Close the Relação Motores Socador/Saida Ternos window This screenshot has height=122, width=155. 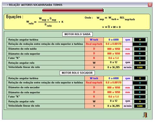pos(150,5)
